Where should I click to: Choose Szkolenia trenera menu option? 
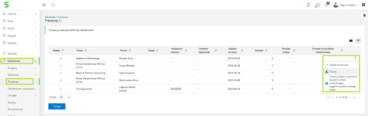click(339, 65)
